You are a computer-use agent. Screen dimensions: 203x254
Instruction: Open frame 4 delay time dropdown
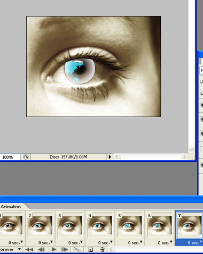(x=106, y=242)
